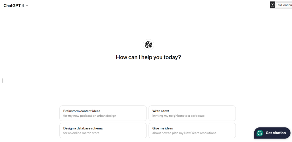Click the black background around the K icon
292x142 pixels.
coord(271,7)
